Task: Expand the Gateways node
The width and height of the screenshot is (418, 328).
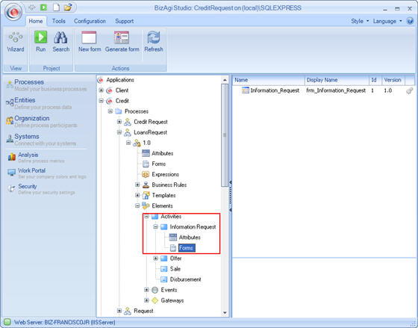Action: click(146, 300)
